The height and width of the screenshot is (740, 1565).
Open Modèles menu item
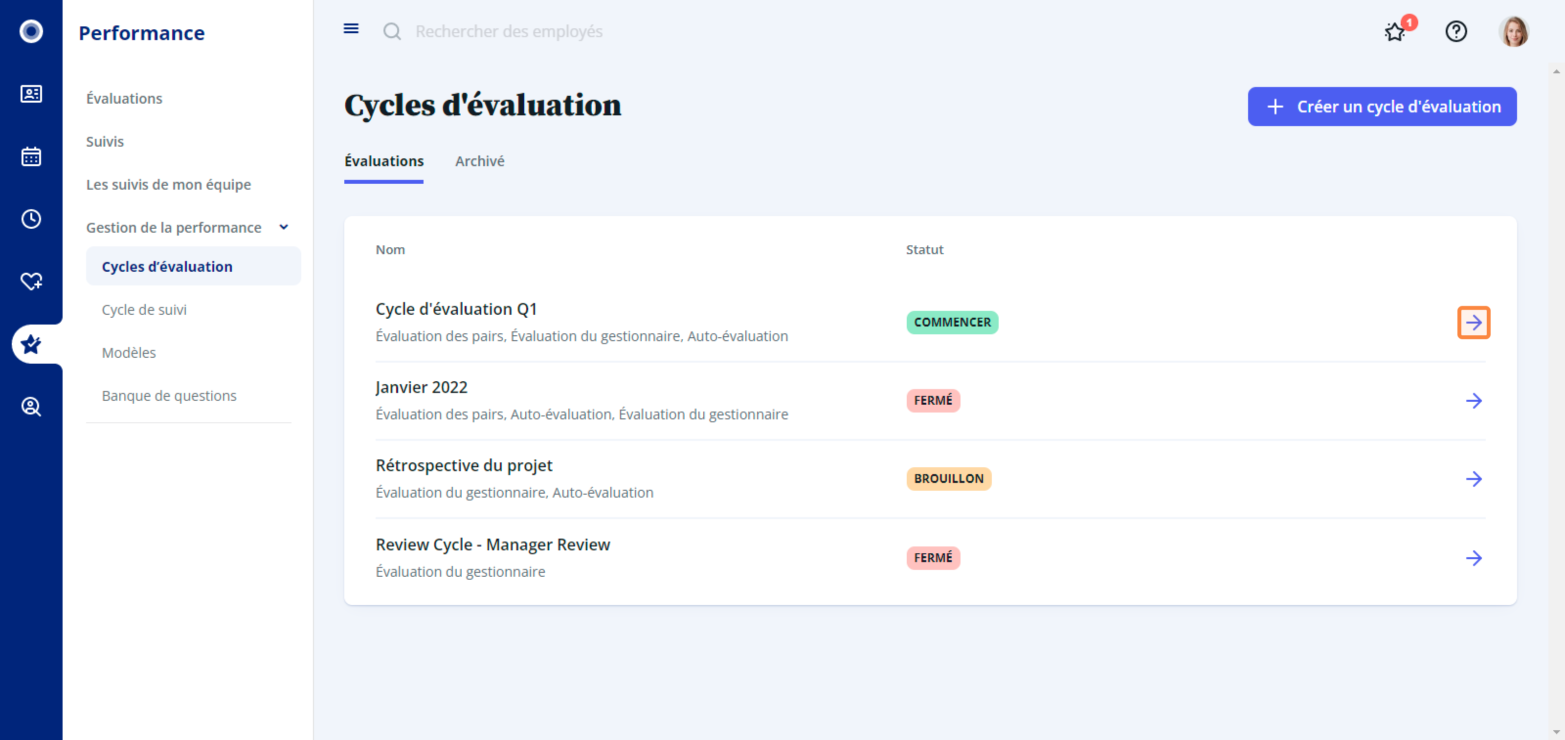(129, 353)
